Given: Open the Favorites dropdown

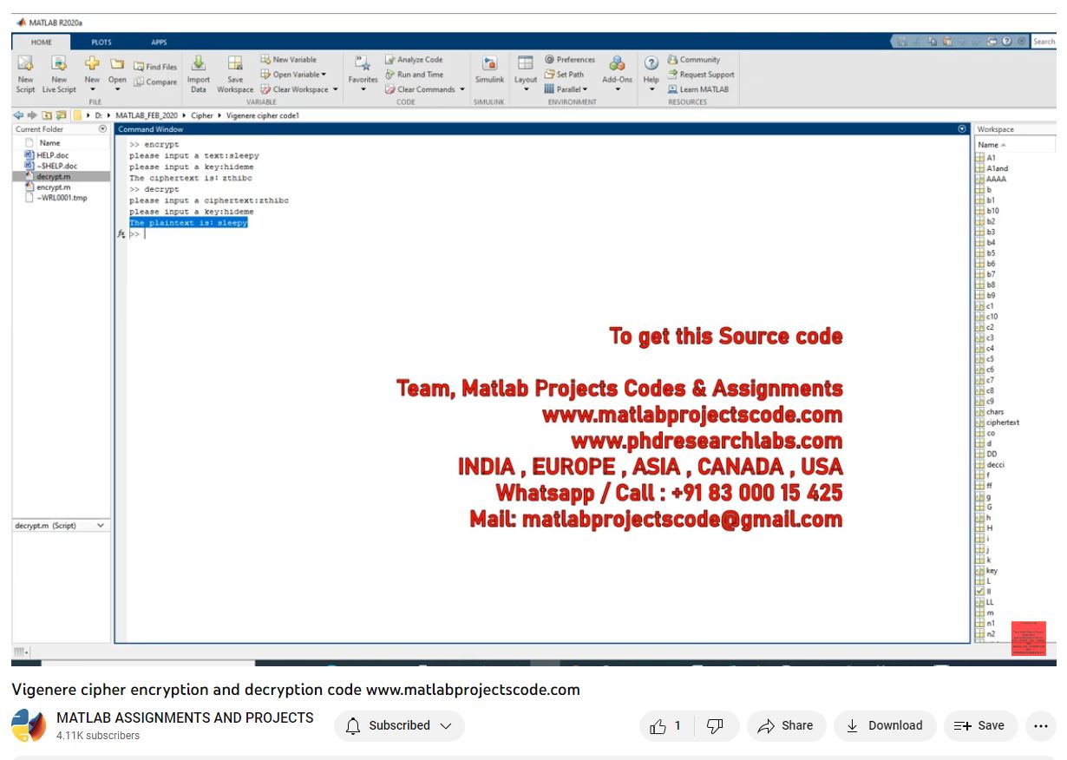Looking at the screenshot, I should pos(363,89).
